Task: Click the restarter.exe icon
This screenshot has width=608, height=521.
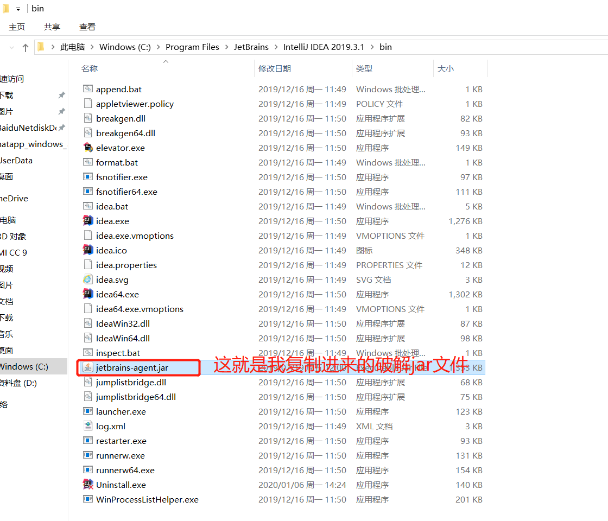Action: coord(88,440)
